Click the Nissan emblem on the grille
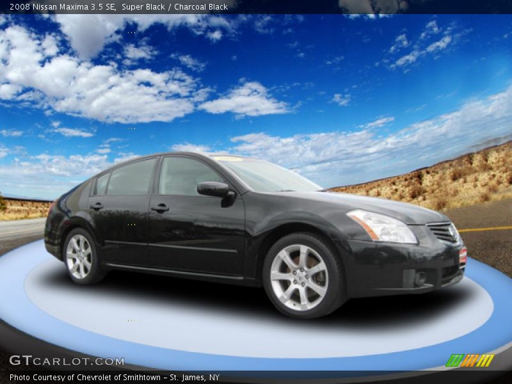 pos(452,231)
